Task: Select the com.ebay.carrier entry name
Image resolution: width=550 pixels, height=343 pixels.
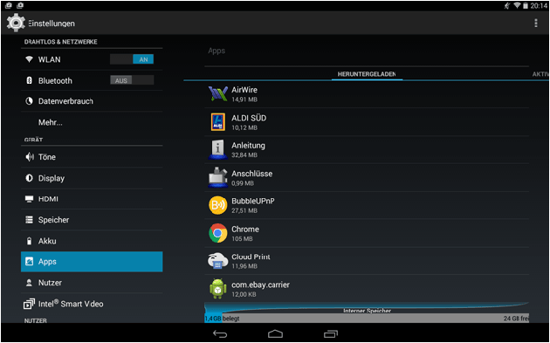Action: 260,285
